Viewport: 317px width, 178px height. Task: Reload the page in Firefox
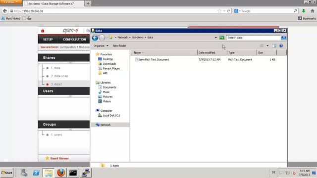point(228,11)
